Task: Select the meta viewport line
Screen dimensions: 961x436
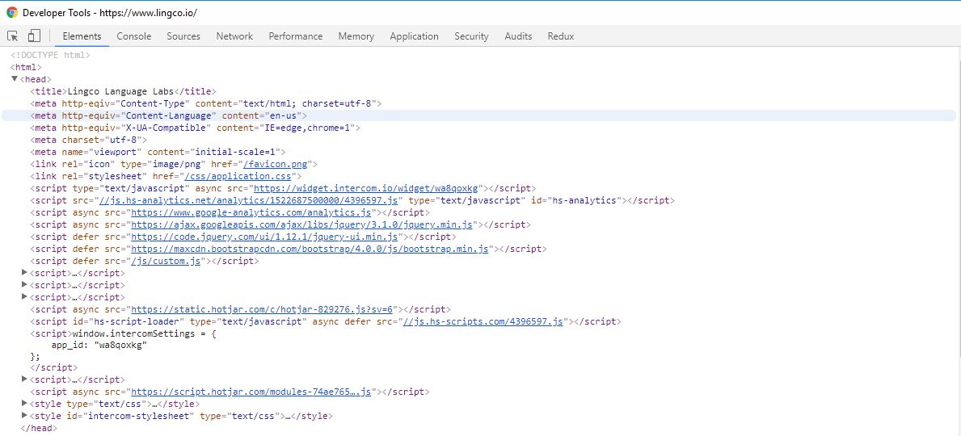Action: [x=158, y=152]
